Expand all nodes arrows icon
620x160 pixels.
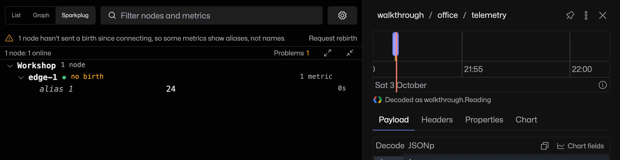(x=328, y=53)
